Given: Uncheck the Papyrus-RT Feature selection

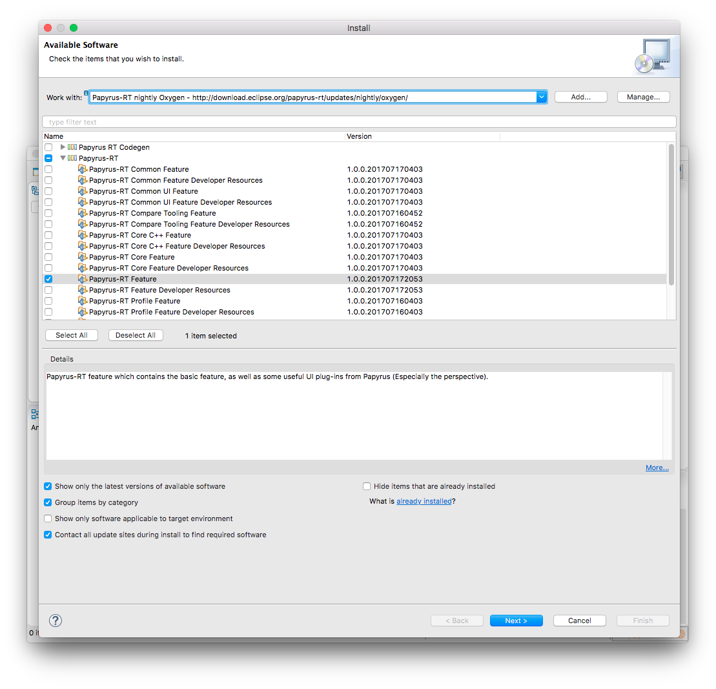Looking at the screenshot, I should point(48,278).
